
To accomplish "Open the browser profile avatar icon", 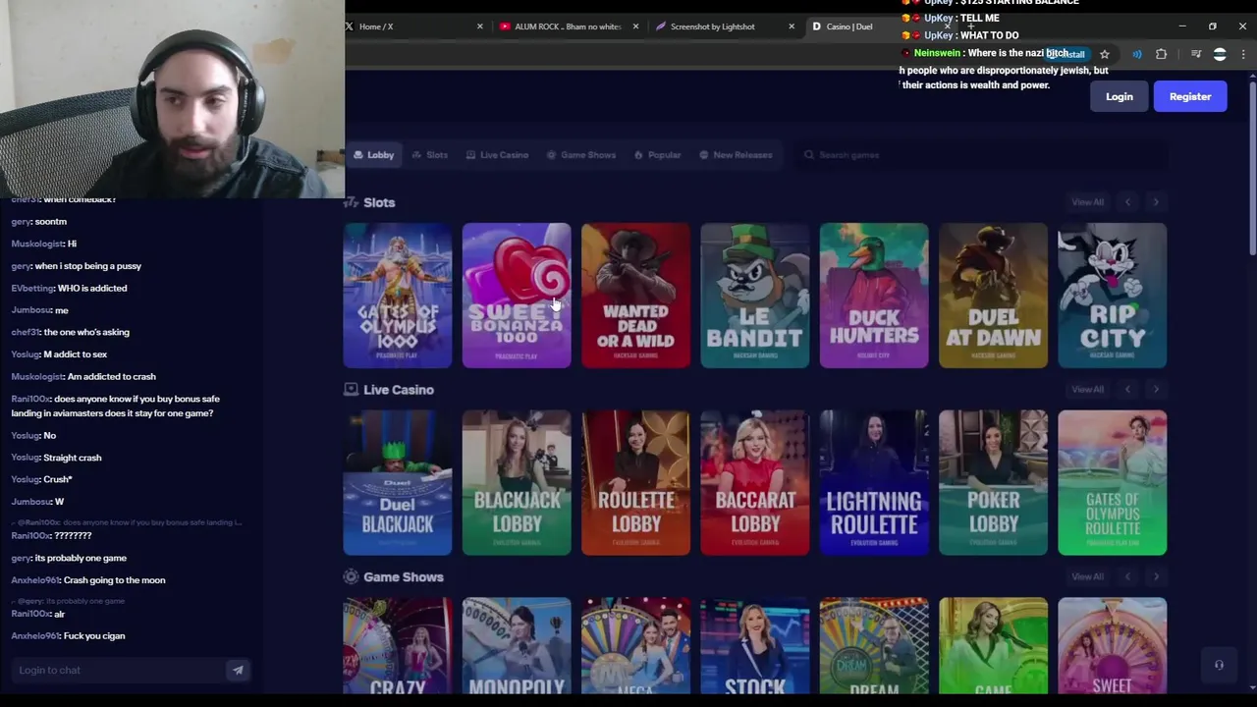I will coord(1220,54).
